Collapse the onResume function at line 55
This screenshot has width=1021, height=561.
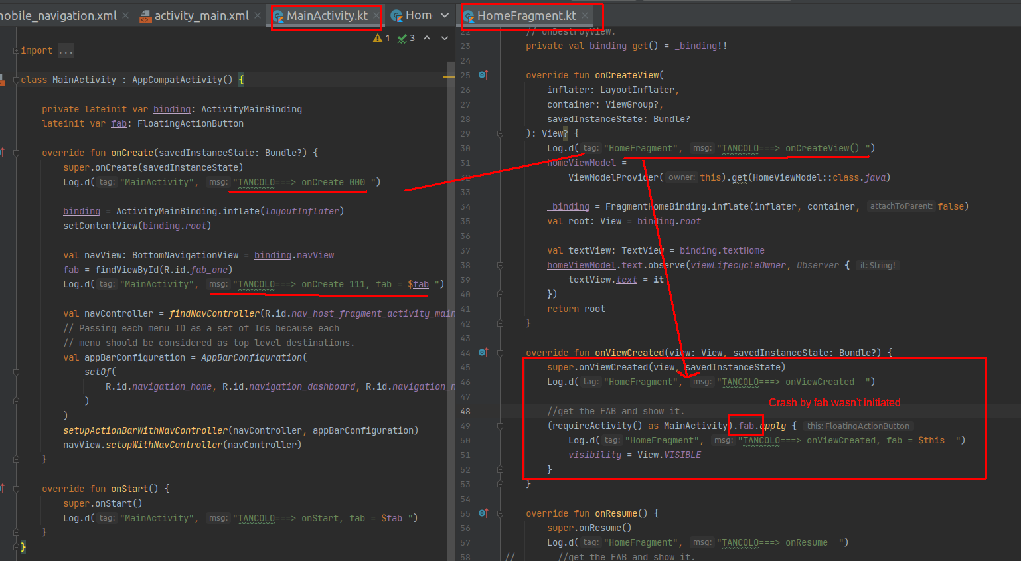click(500, 513)
